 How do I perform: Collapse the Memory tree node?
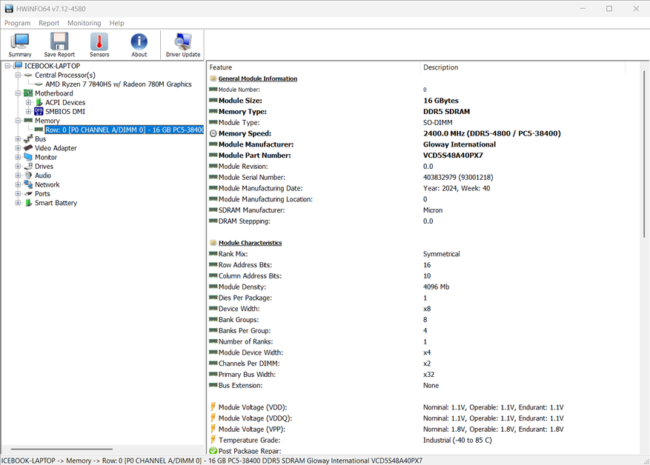coord(18,121)
